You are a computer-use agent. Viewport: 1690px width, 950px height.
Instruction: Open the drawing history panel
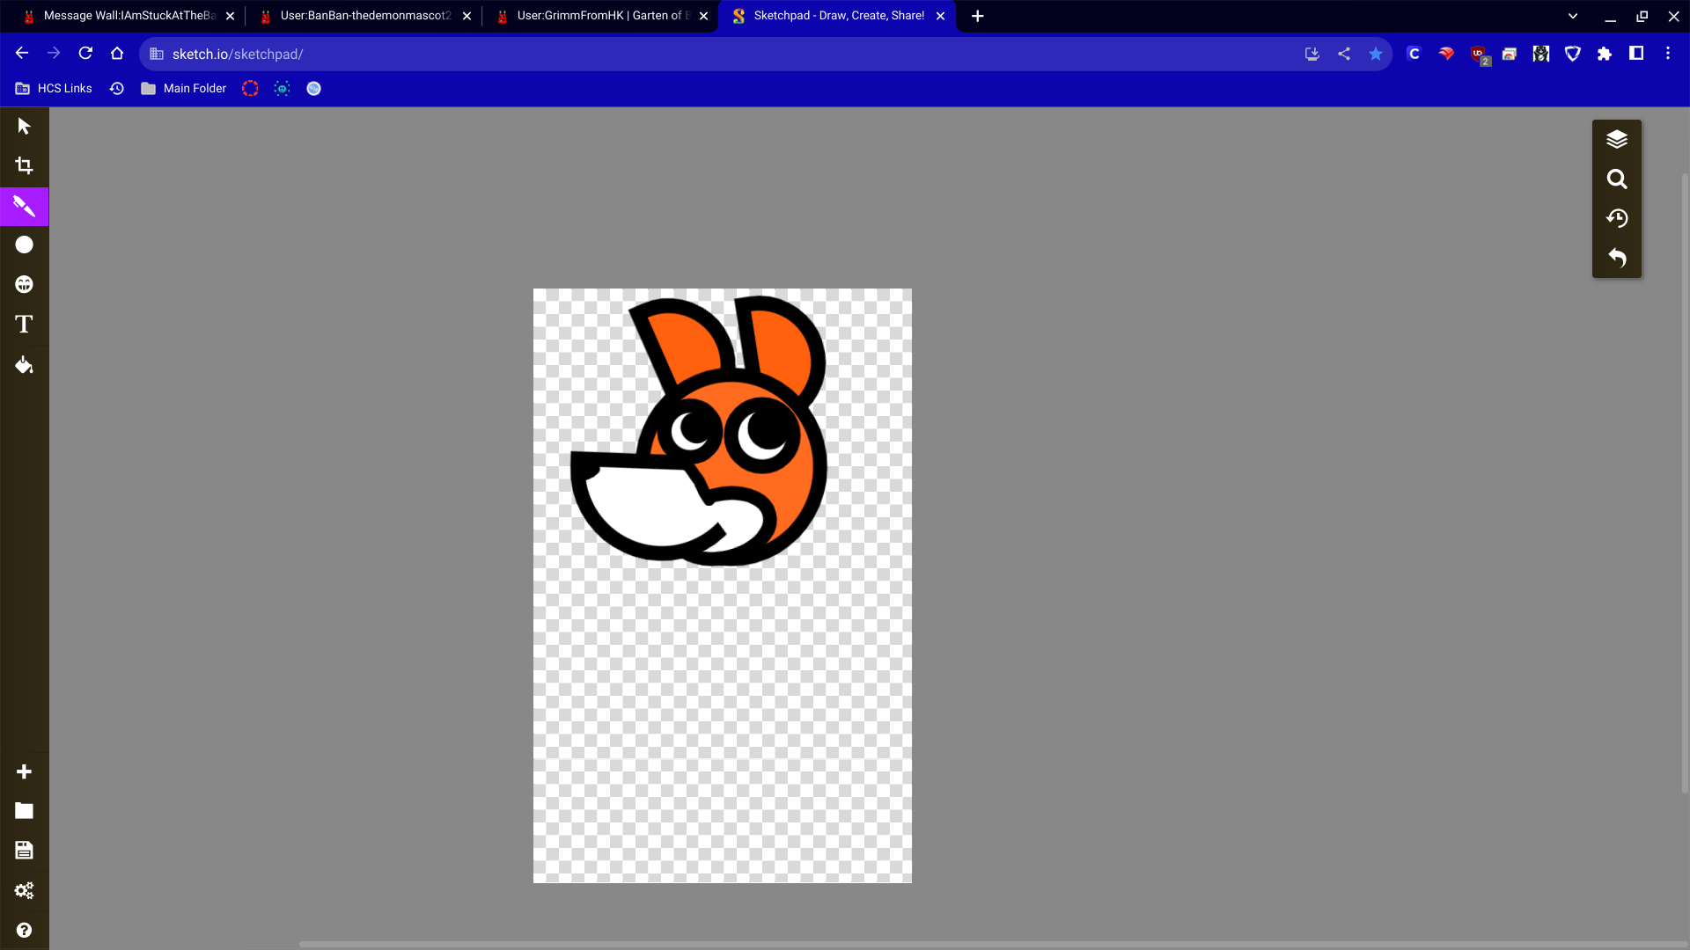pyautogui.click(x=1617, y=218)
